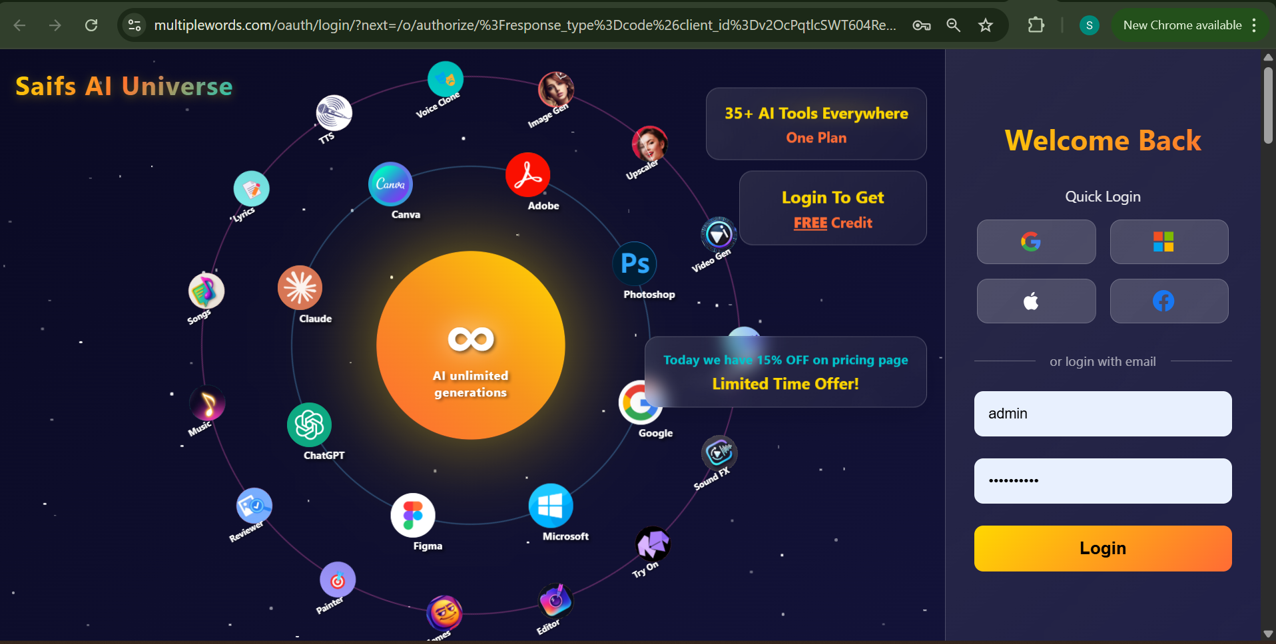Open the Chrome extensions puzzle icon

click(1036, 25)
